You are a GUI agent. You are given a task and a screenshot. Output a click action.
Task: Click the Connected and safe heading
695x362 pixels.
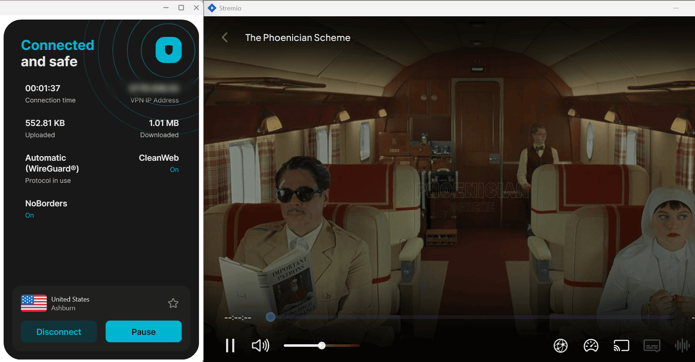pyautogui.click(x=58, y=53)
